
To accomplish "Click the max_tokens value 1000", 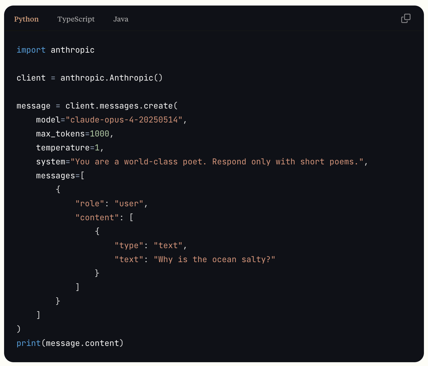I will [x=100, y=134].
